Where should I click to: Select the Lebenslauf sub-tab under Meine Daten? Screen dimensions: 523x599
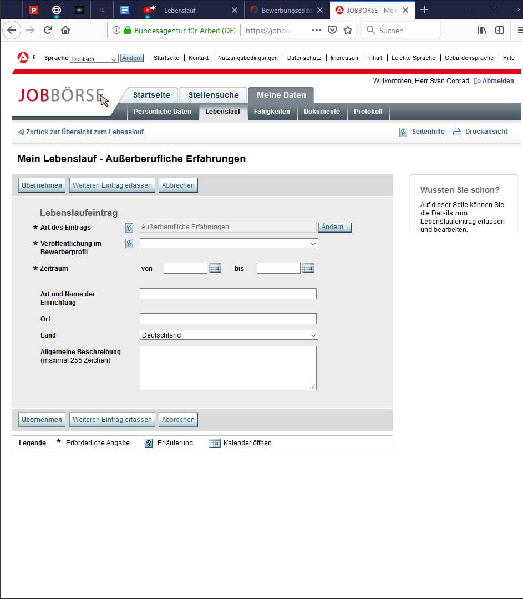[223, 112]
